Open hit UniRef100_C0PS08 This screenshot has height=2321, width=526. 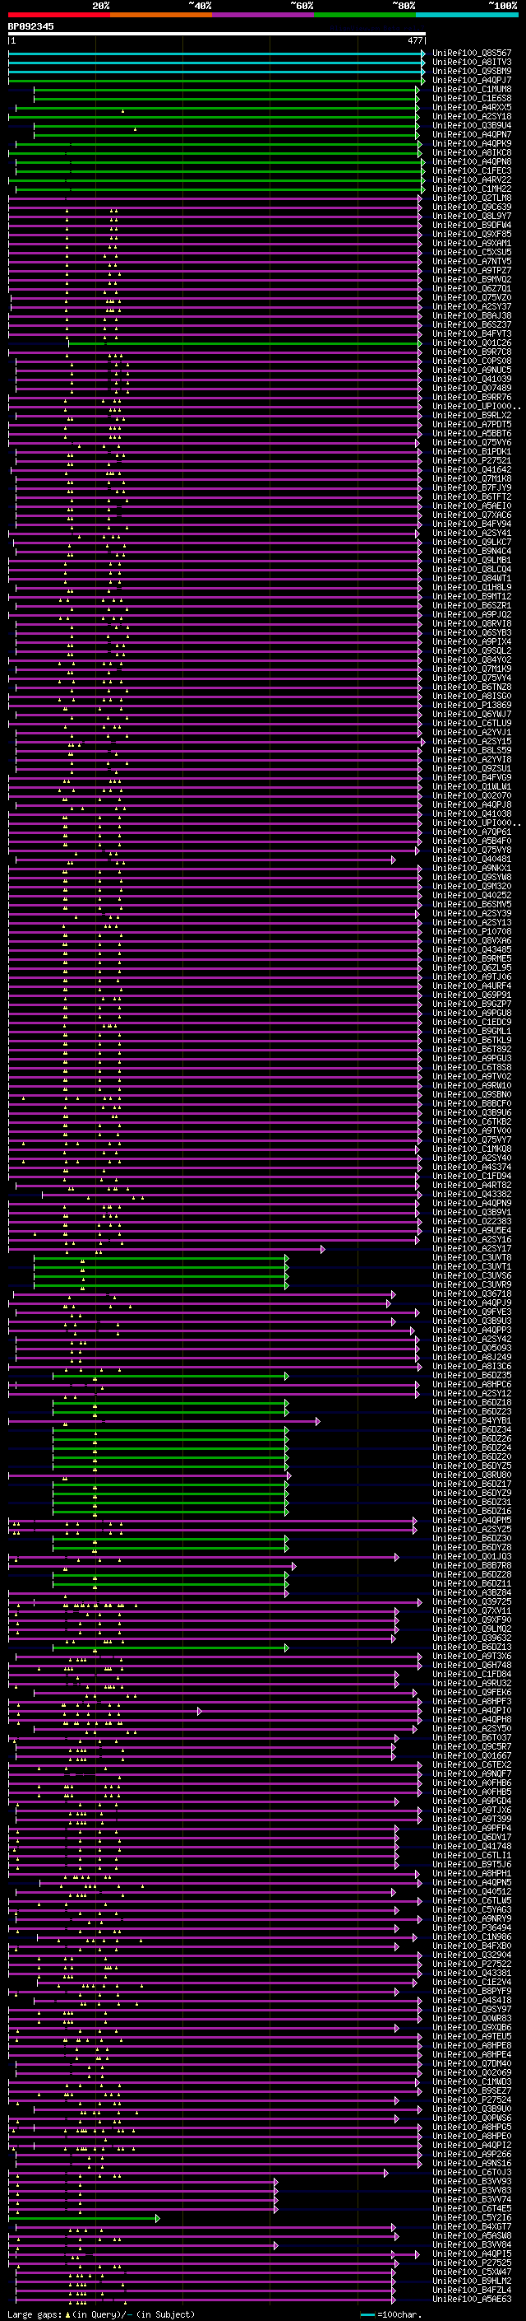click(472, 361)
